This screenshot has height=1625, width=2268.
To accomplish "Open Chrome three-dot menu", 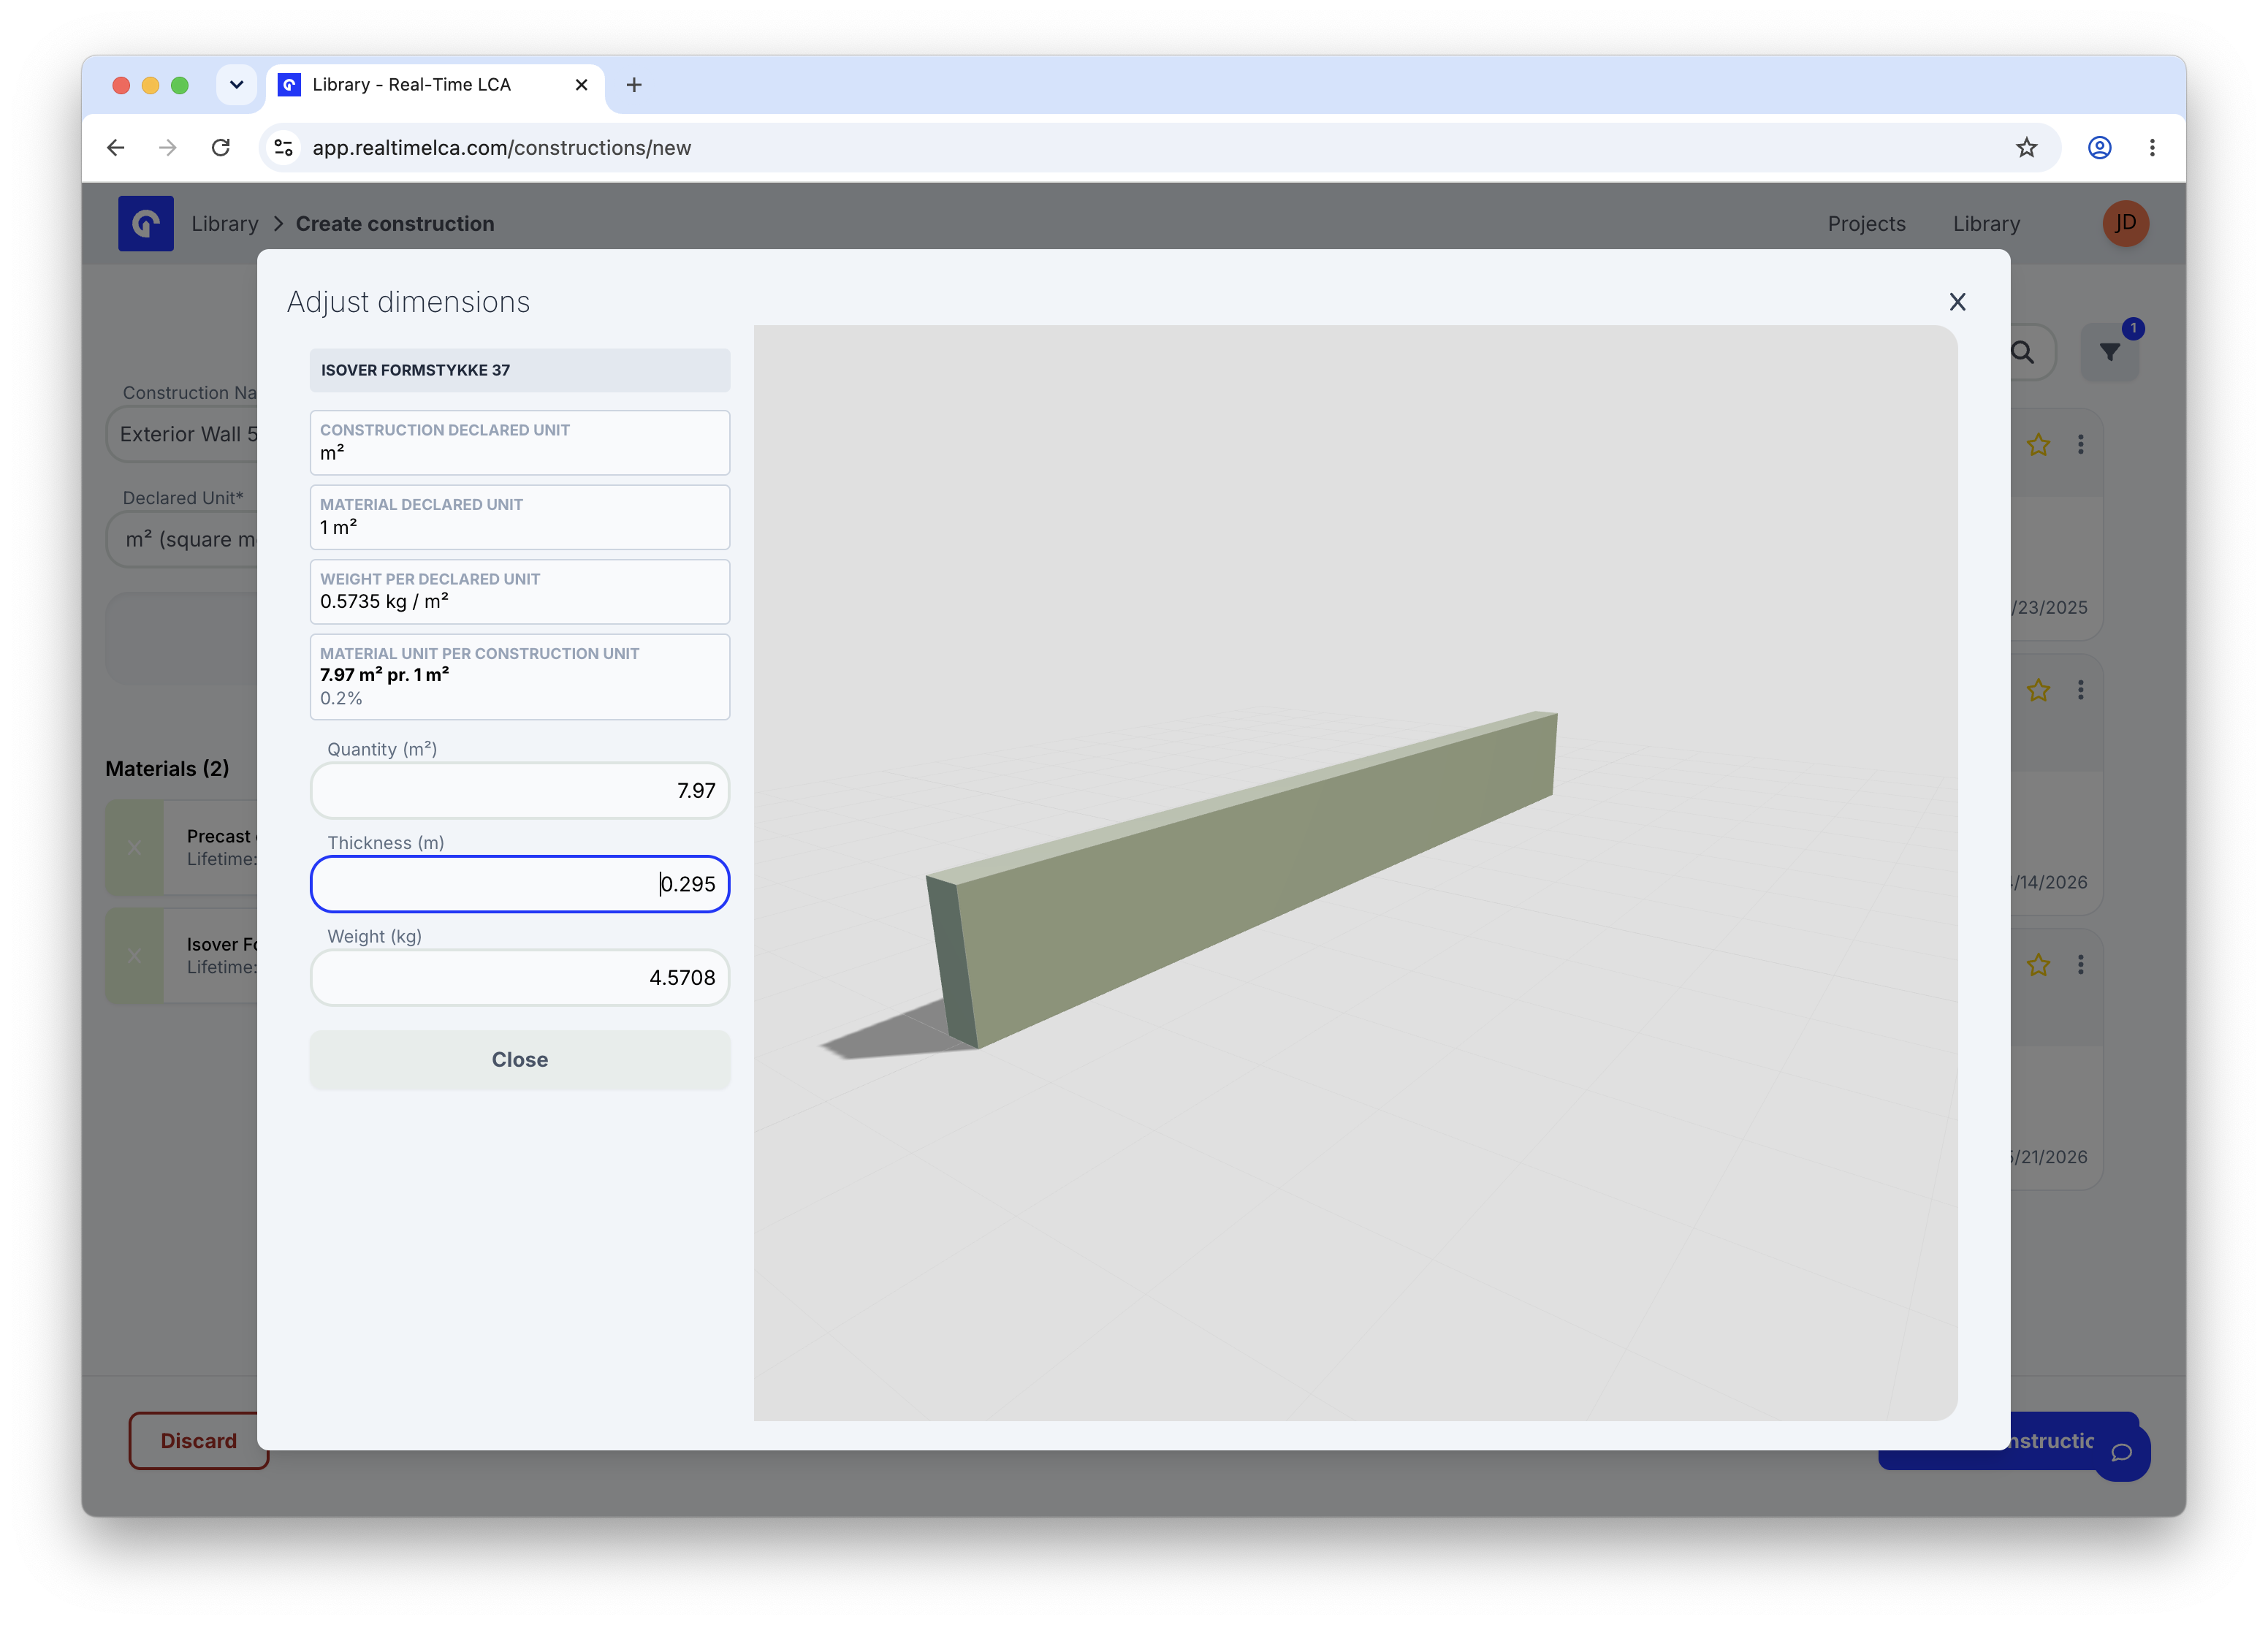I will point(2152,148).
